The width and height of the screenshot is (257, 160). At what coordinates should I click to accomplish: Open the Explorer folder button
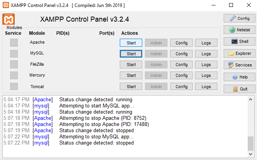(x=239, y=53)
